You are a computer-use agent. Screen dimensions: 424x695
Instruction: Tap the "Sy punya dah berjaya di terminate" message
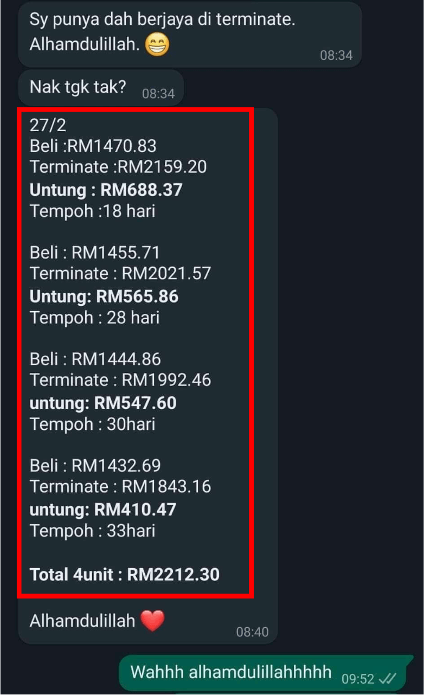[163, 21]
